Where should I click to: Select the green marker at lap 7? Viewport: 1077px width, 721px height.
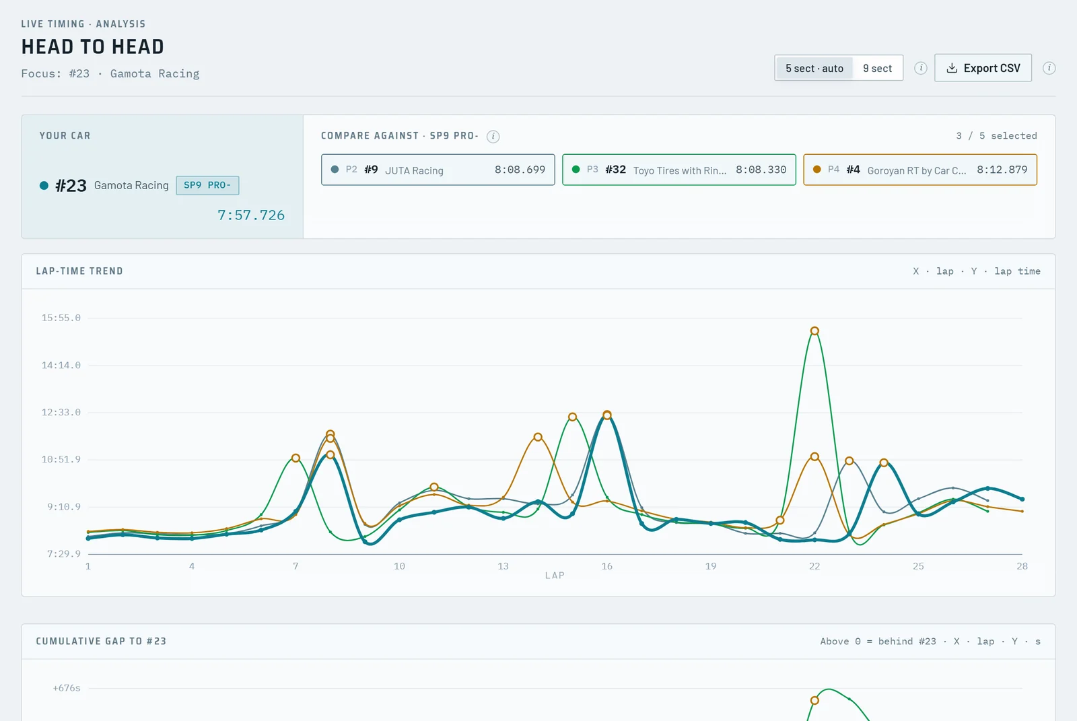296,458
